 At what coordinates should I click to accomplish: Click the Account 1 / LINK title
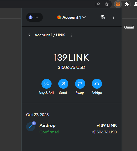50,35
